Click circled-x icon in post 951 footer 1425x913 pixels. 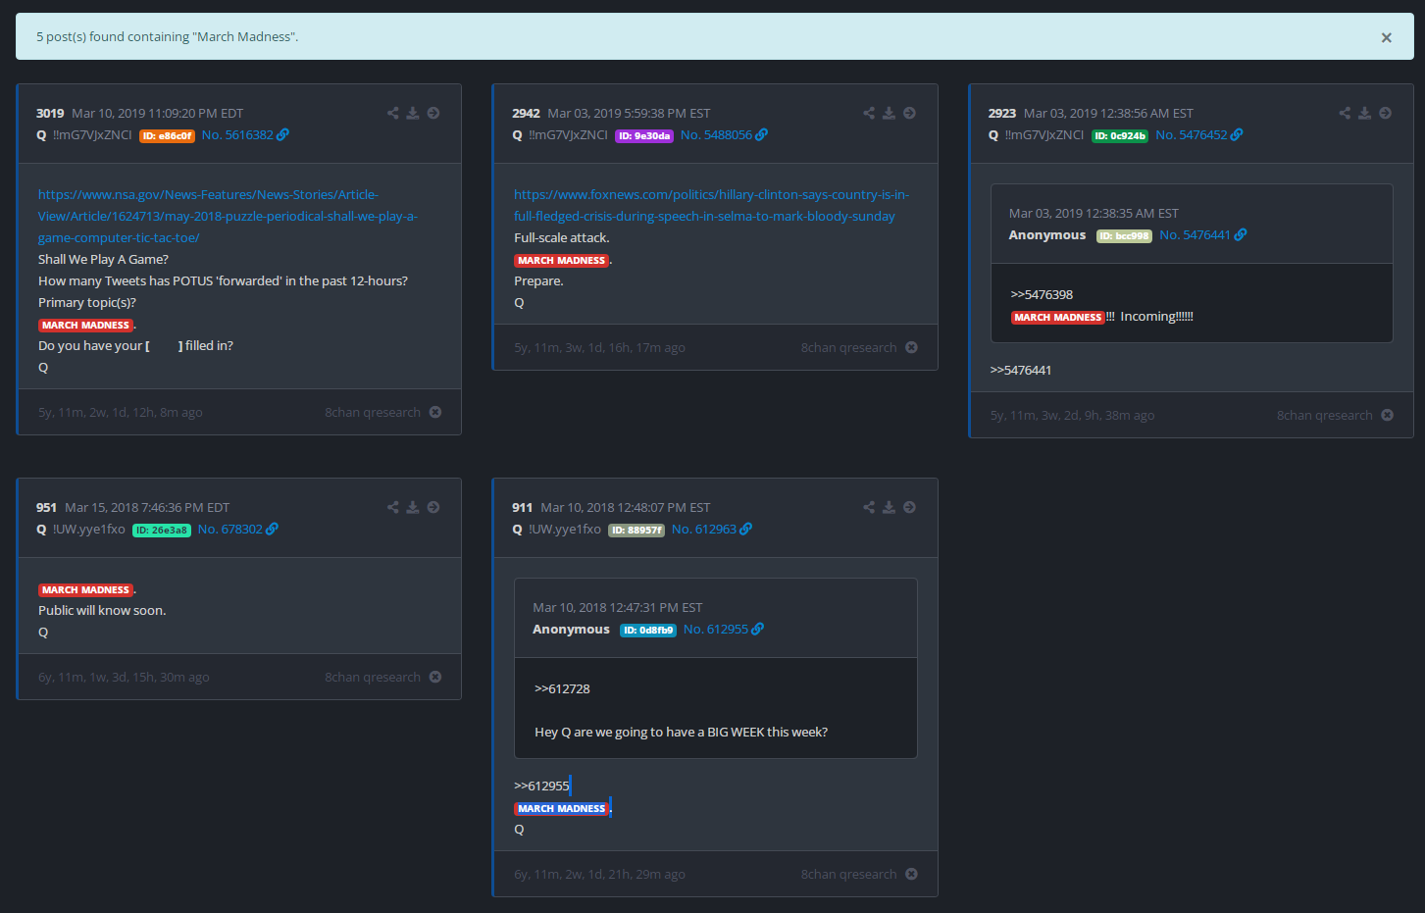pos(435,677)
